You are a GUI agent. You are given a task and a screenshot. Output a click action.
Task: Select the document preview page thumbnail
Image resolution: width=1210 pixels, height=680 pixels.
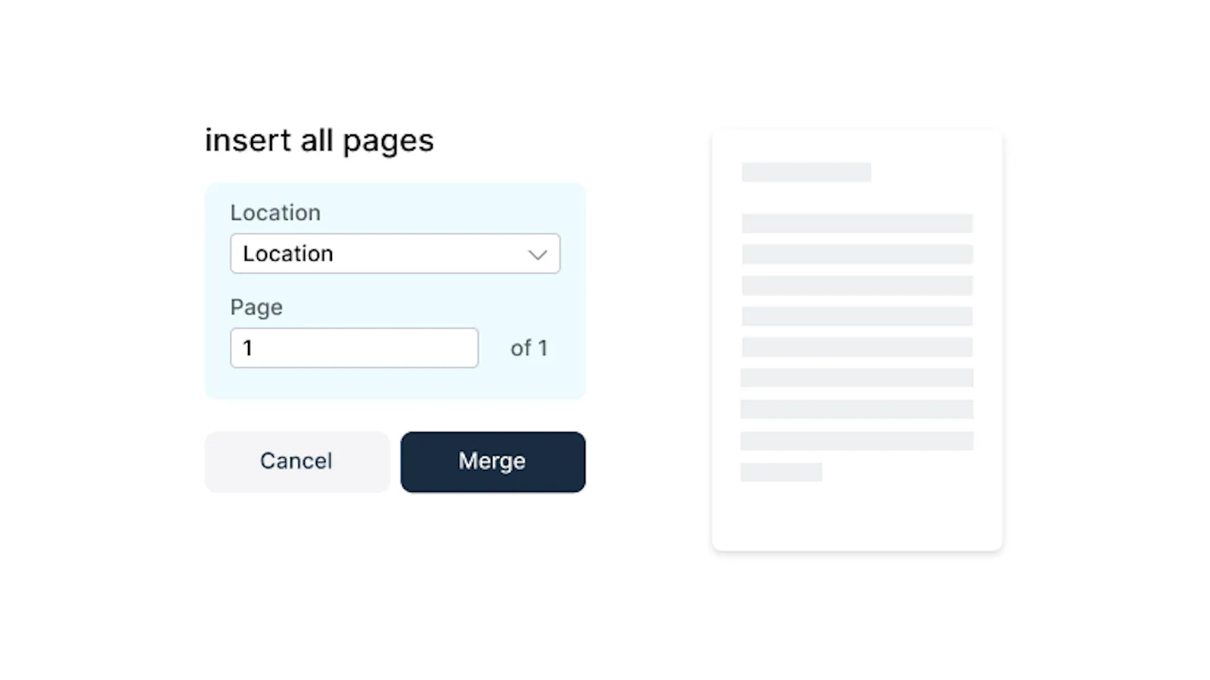point(857,340)
